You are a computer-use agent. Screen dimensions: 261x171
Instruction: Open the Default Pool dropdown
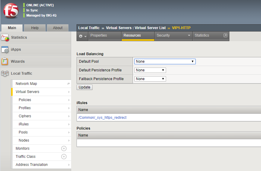pos(165,61)
